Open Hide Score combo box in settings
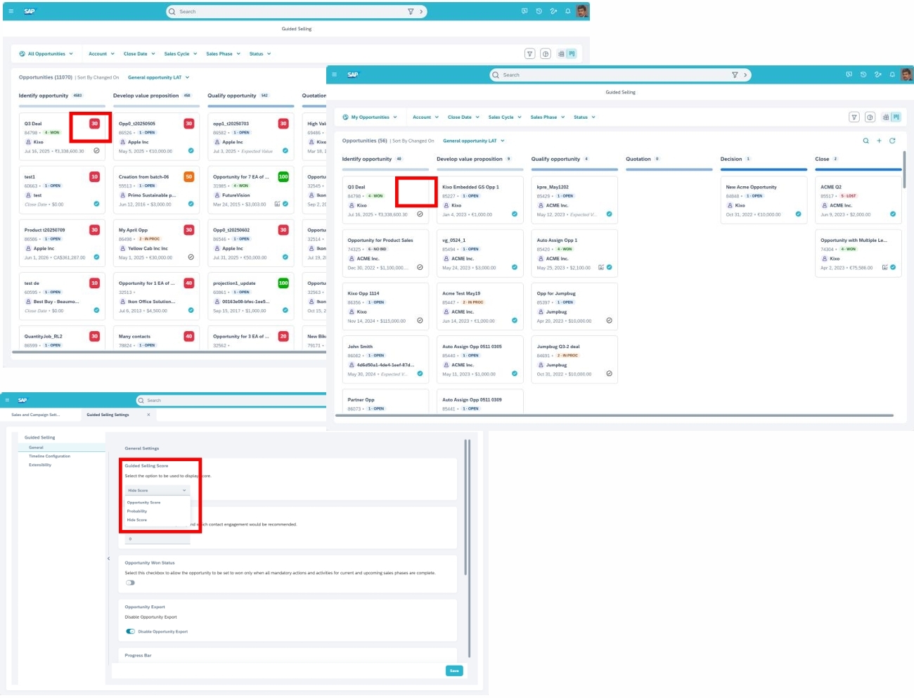Screen dimensions: 914x698 [x=157, y=490]
